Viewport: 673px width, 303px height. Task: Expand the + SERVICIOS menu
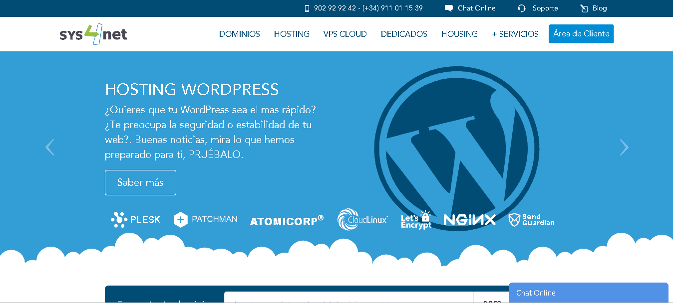(515, 34)
